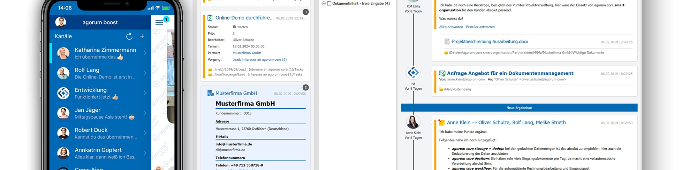Open the Projektbeschreibung Ausarbeitung.docx link
Screen dimensions: 682x170
tap(490, 41)
